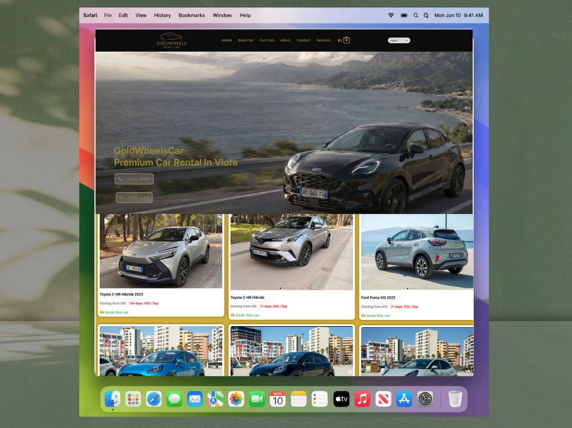Viewport: 572px width, 428px height.
Task: Open the Toyota C-HR Hibride car photo
Action: click(x=292, y=252)
